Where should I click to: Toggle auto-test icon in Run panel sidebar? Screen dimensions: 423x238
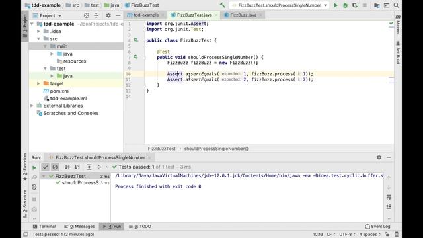(x=34, y=187)
